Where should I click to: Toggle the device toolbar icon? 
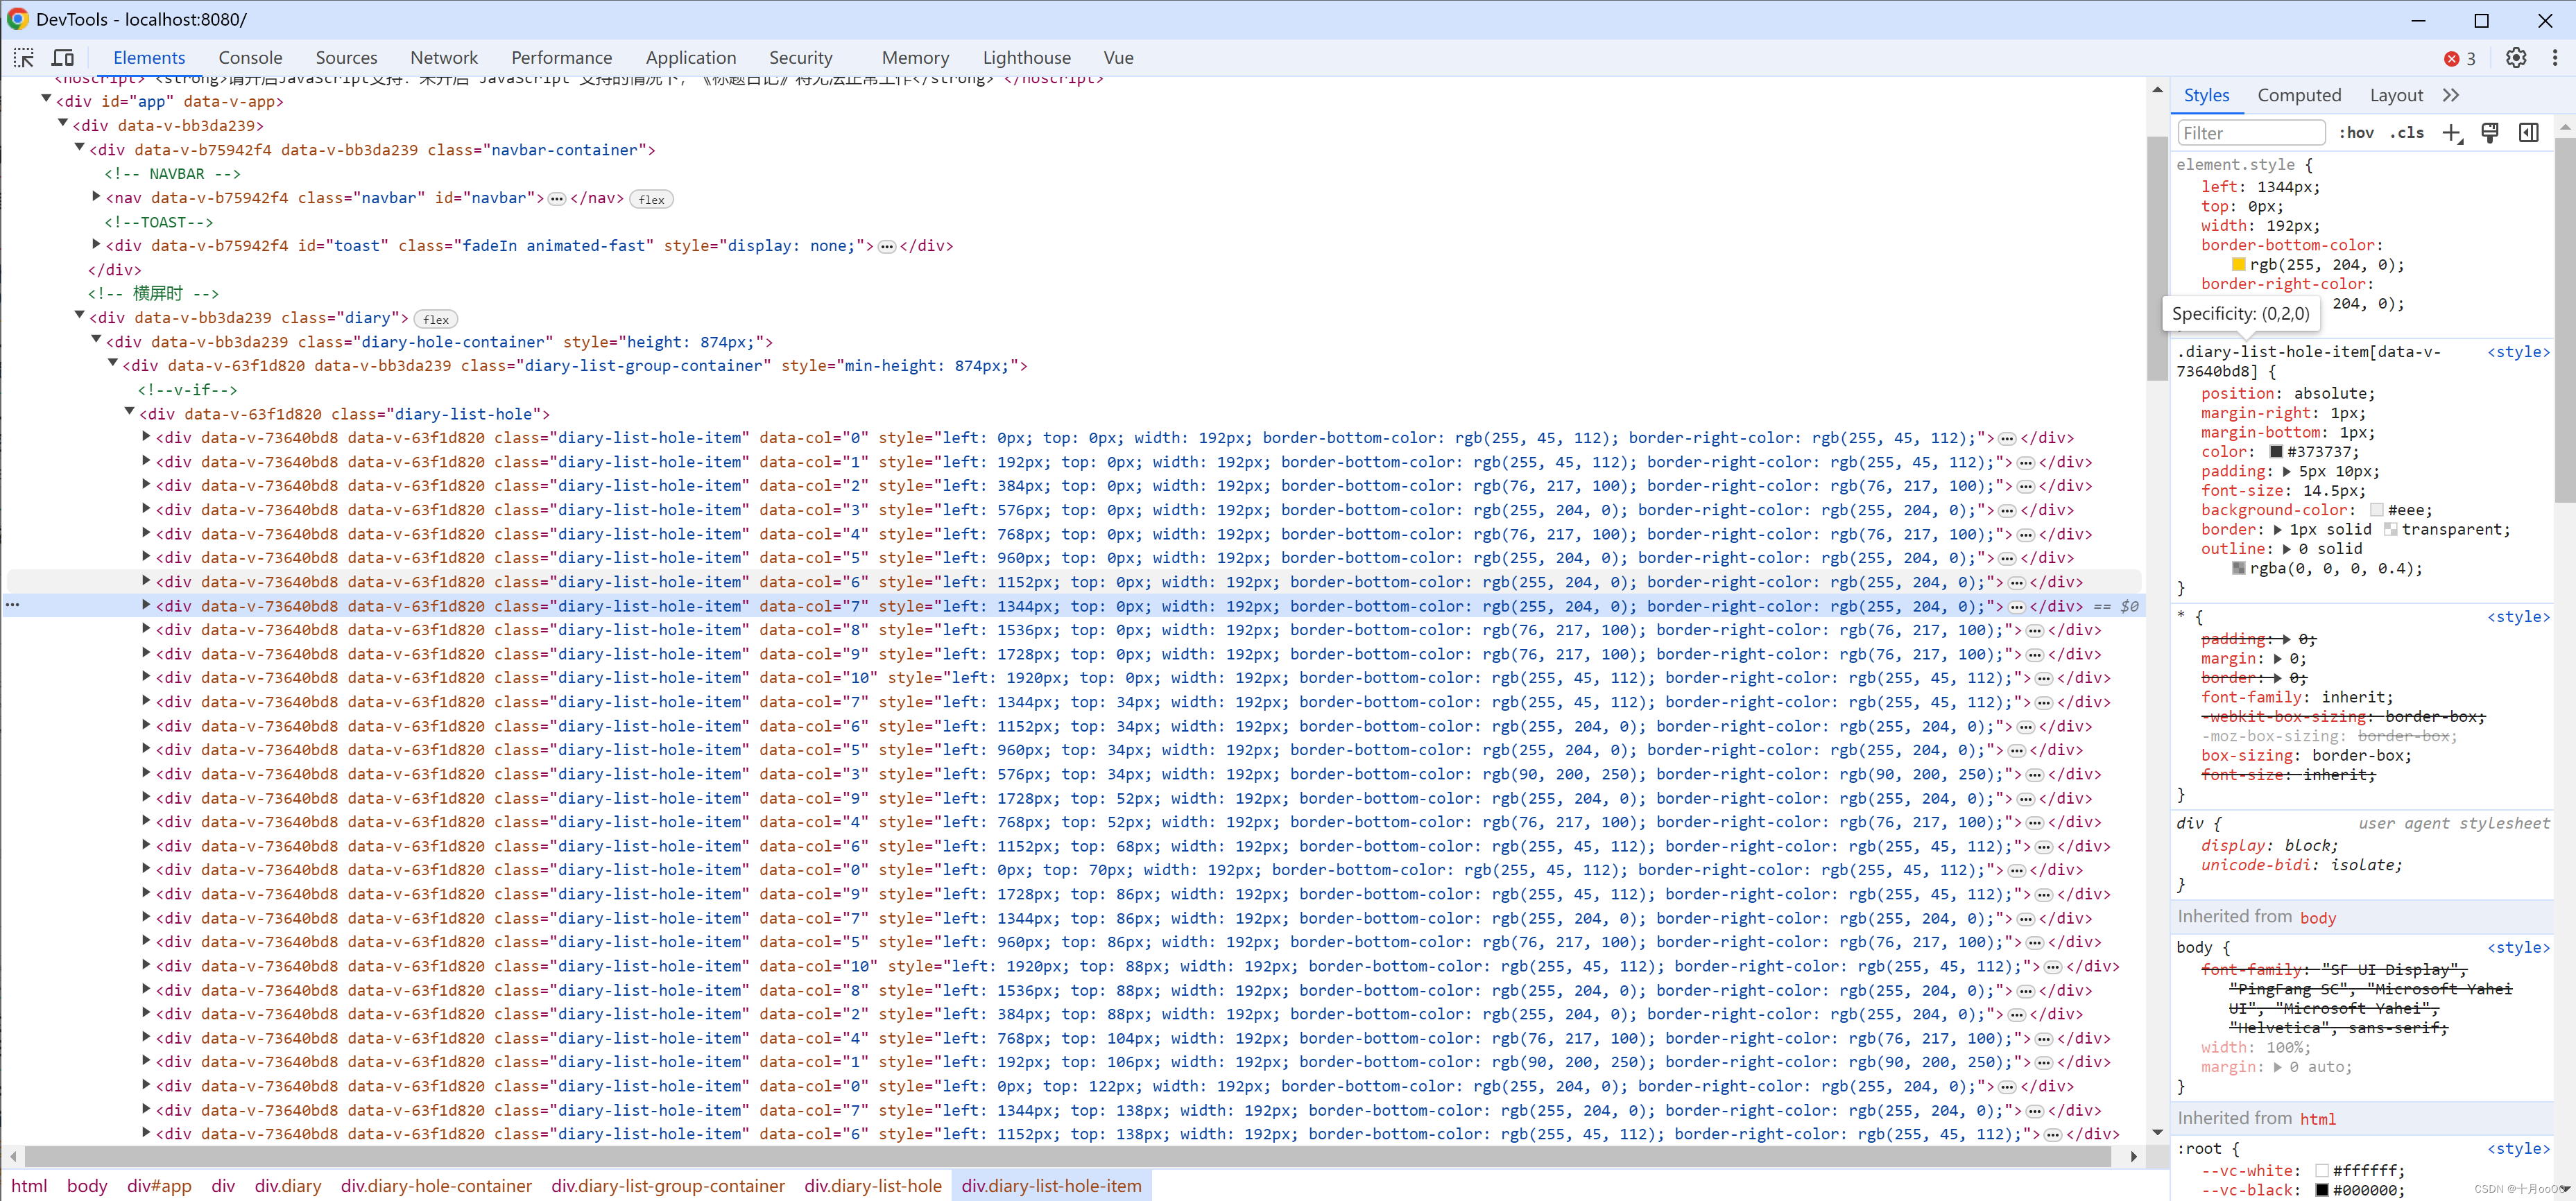(x=63, y=58)
